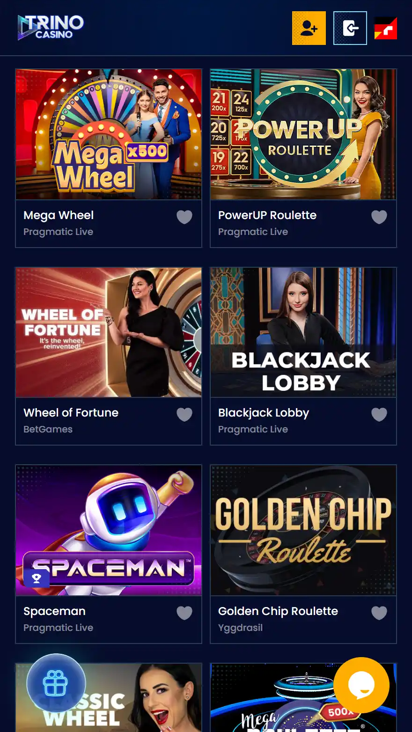This screenshot has width=412, height=732.
Task: Open the Spaceman game thumbnail
Action: point(109,530)
